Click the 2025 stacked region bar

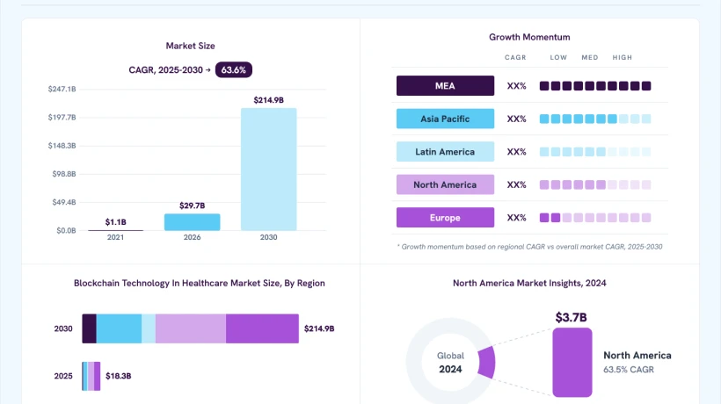(91, 376)
